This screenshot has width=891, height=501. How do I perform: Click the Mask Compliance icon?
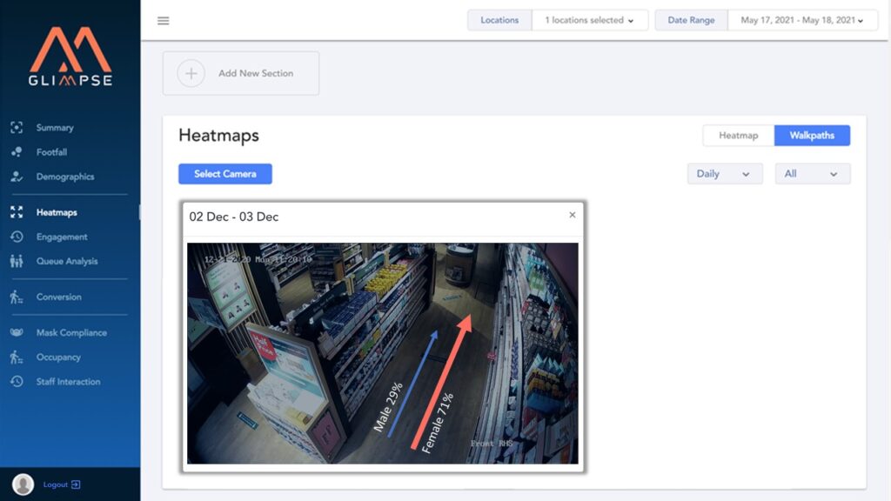[17, 332]
